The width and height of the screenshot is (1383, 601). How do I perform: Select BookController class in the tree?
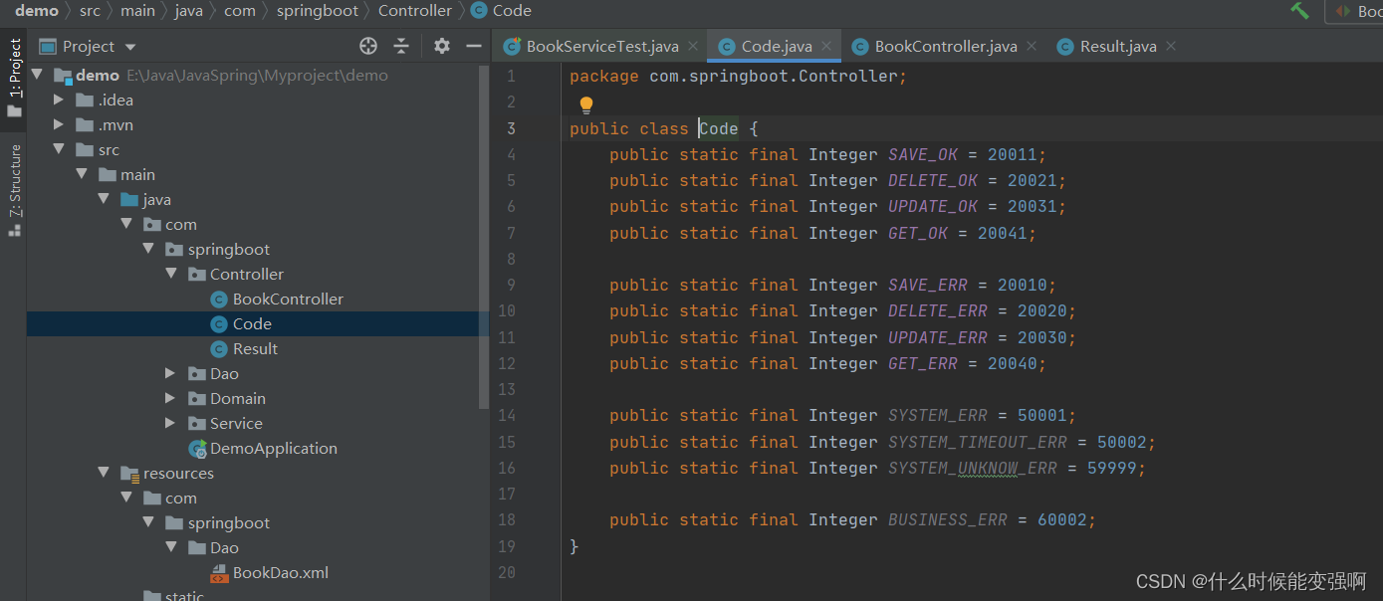pos(288,299)
